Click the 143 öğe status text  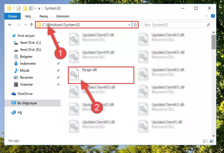(14, 141)
